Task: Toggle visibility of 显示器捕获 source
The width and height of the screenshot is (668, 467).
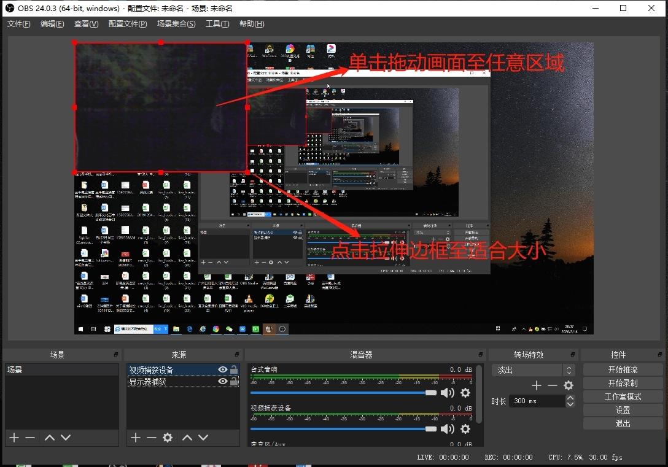Action: pos(223,382)
